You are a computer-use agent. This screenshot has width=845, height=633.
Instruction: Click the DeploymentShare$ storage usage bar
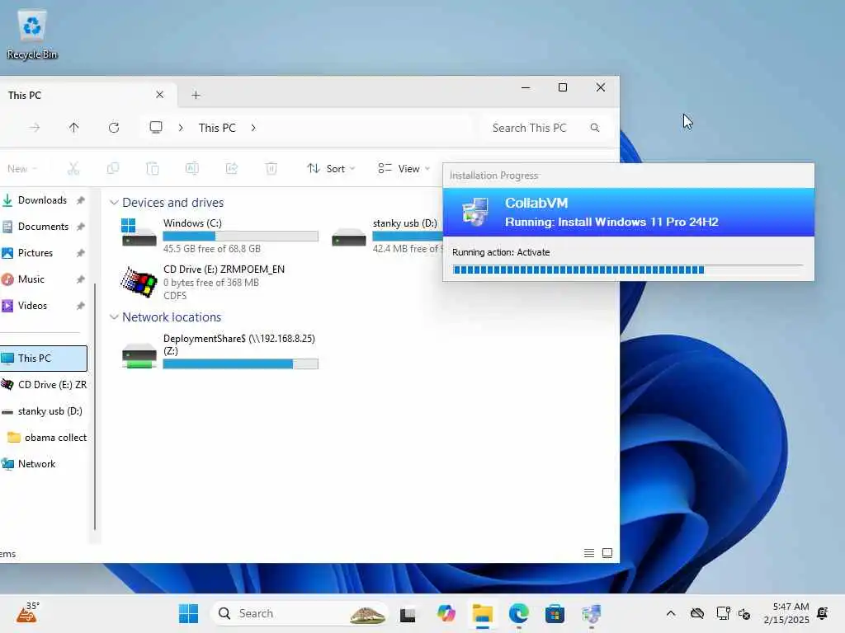[x=240, y=363]
